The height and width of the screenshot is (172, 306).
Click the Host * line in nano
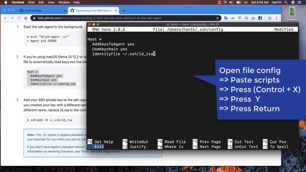[x=95, y=39]
